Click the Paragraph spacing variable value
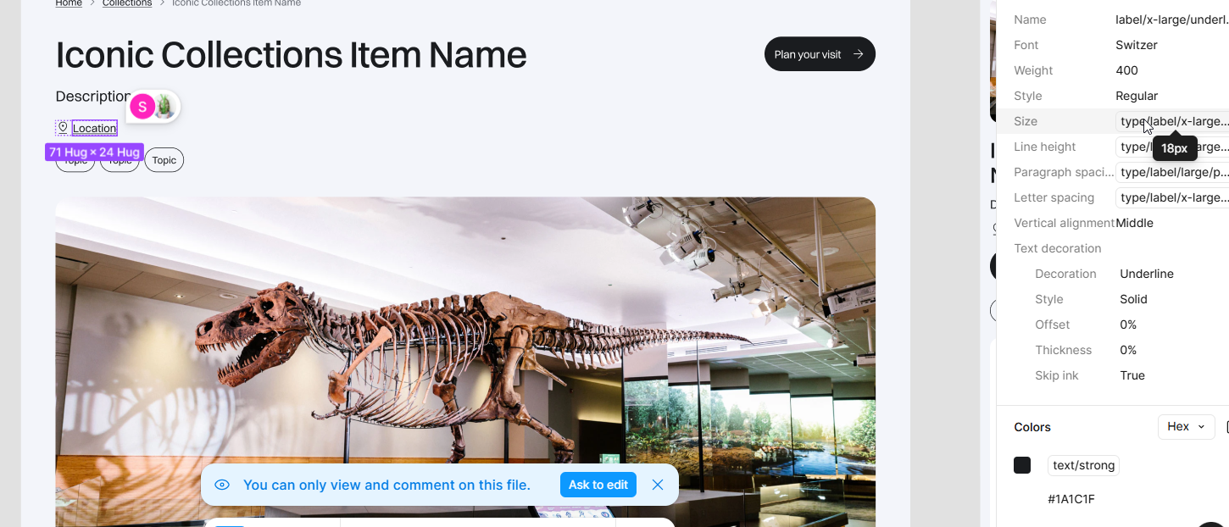 [1172, 172]
